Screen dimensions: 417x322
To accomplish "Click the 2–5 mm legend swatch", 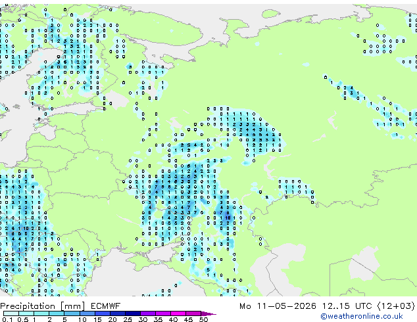I will [x=57, y=313].
